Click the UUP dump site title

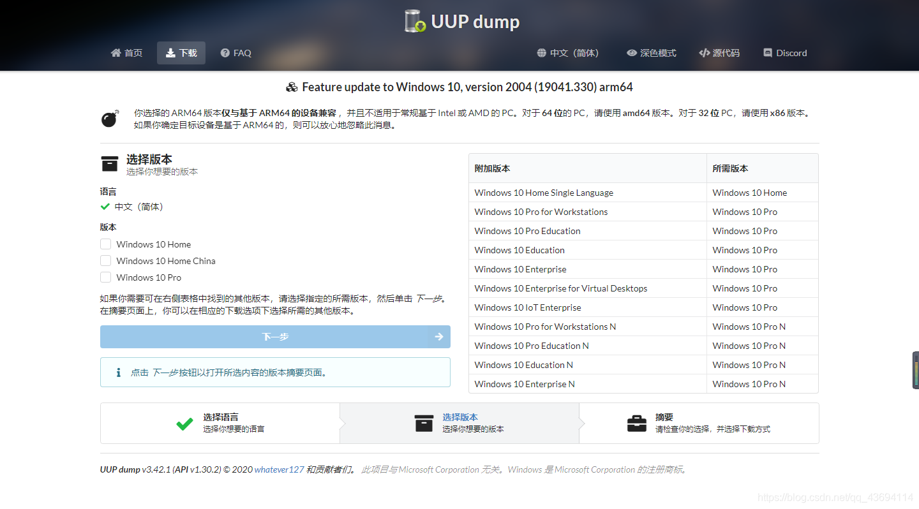[x=475, y=22]
